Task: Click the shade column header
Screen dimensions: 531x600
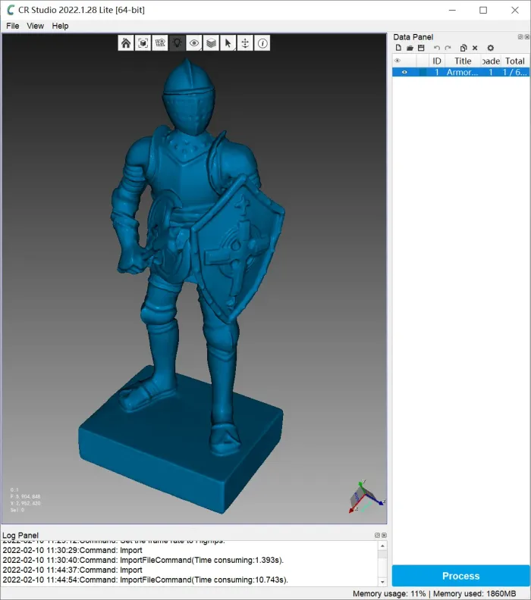Action: 491,61
